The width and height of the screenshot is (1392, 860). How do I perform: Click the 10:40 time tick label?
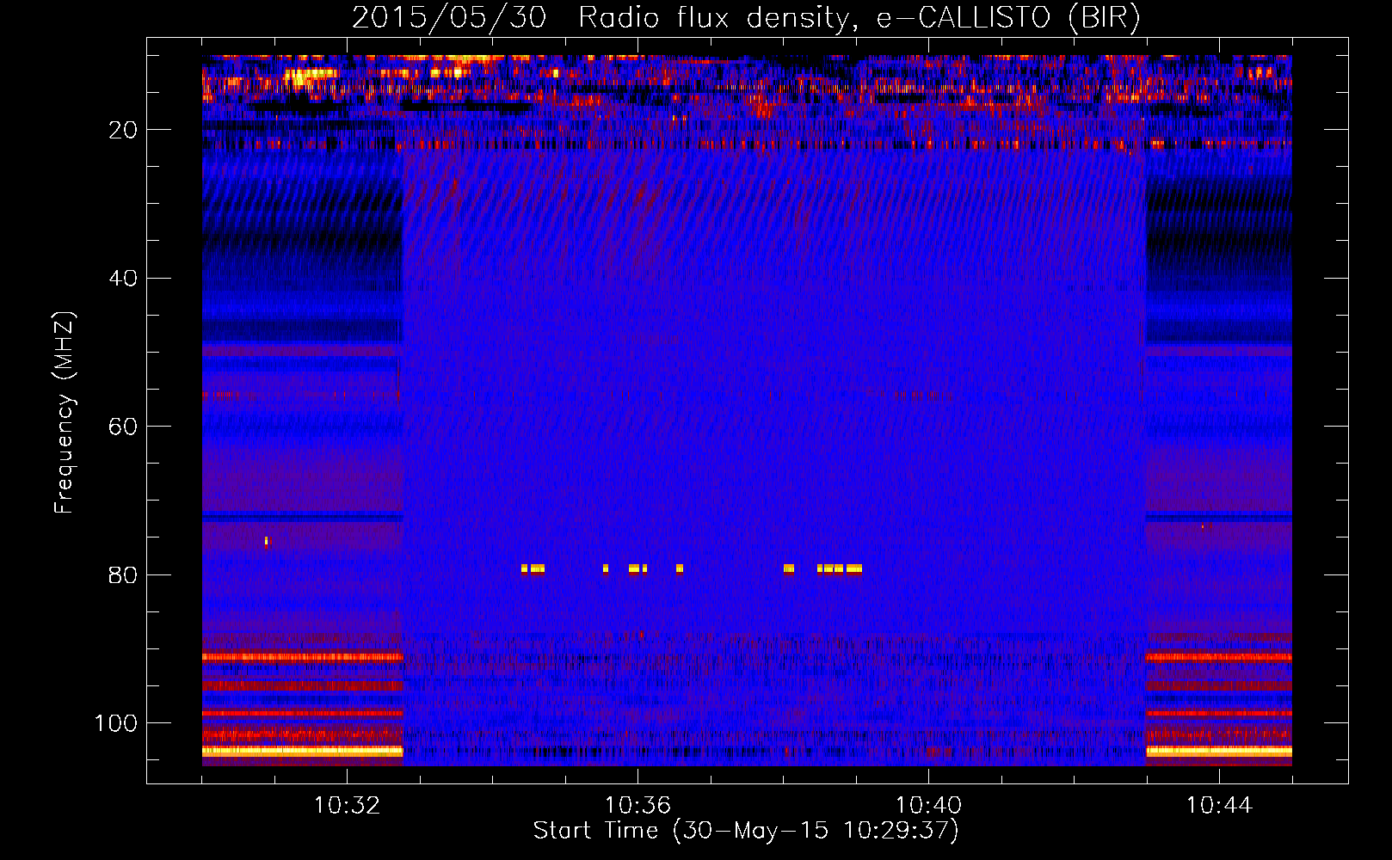pyautogui.click(x=928, y=806)
